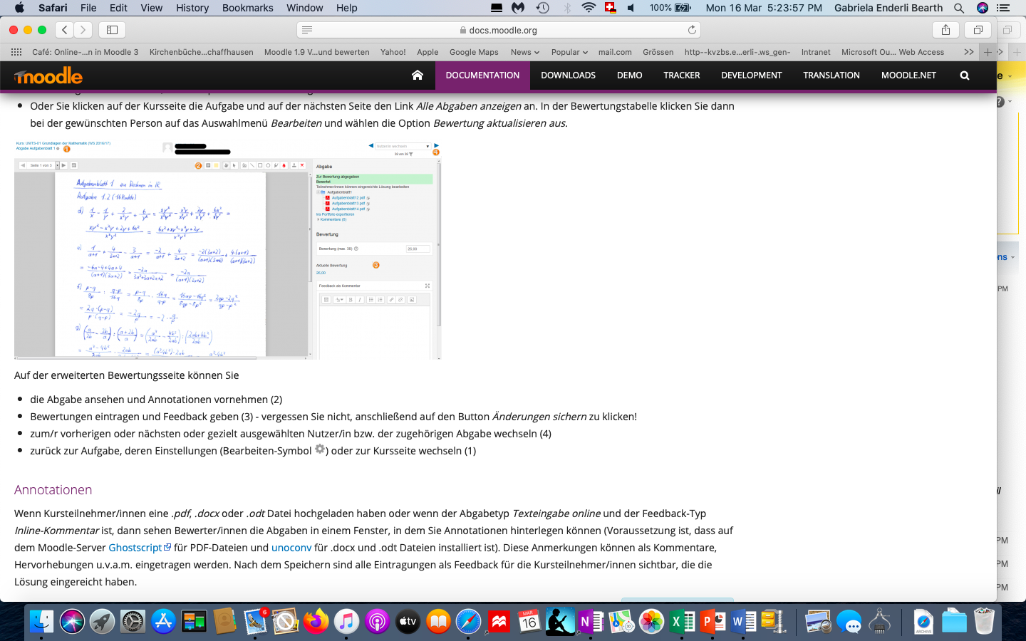Toggle the Wi-Fi status icon in menu bar
Image resolution: width=1026 pixels, height=641 pixels.
coord(589,8)
